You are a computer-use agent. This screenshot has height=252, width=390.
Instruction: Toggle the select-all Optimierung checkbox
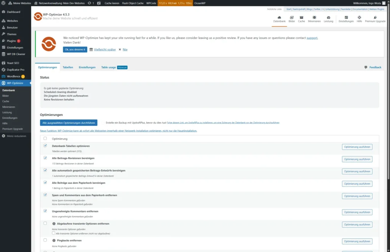[x=45, y=138]
